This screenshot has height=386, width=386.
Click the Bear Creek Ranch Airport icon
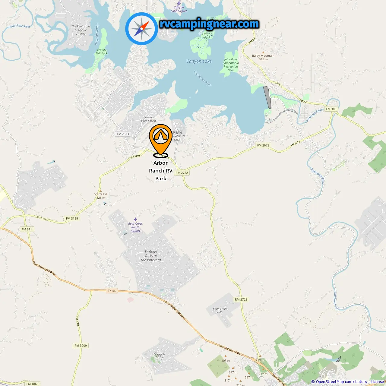[135, 219]
